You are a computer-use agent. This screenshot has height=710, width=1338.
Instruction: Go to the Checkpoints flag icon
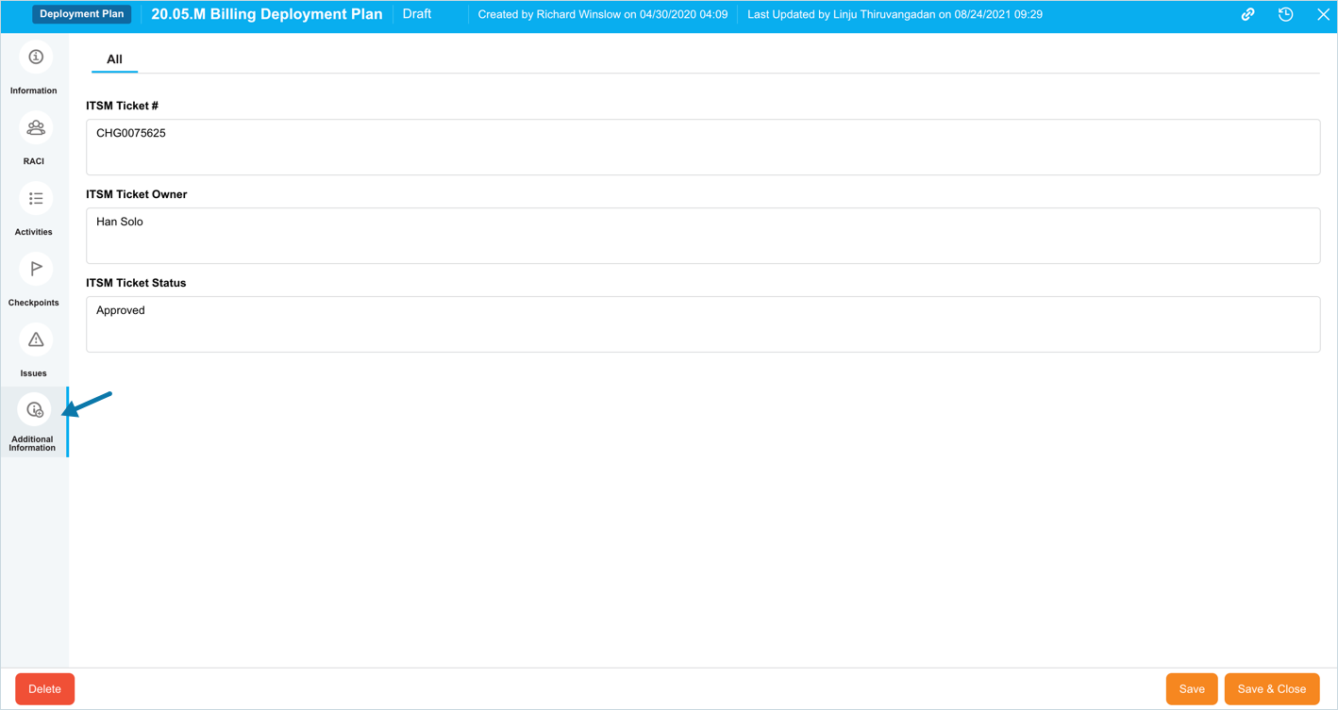click(x=35, y=270)
